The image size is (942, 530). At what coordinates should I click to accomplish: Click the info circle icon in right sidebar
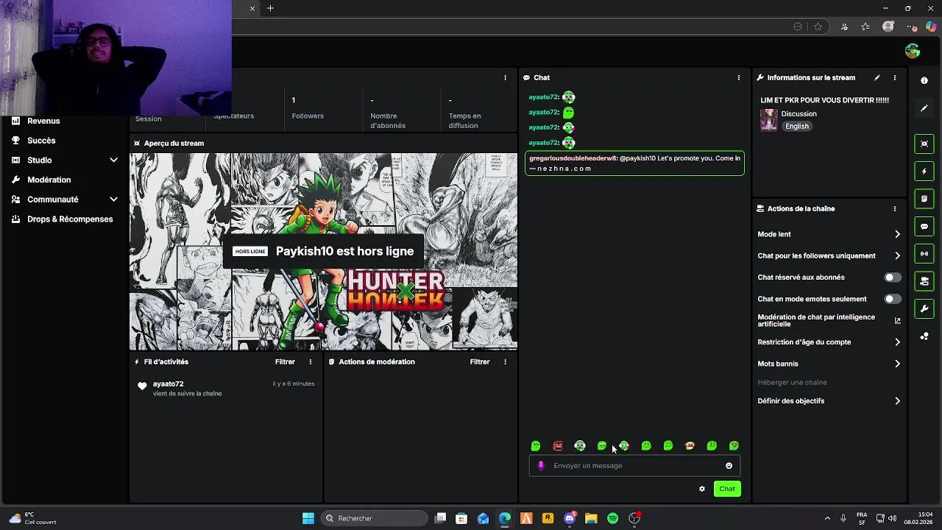(x=924, y=80)
